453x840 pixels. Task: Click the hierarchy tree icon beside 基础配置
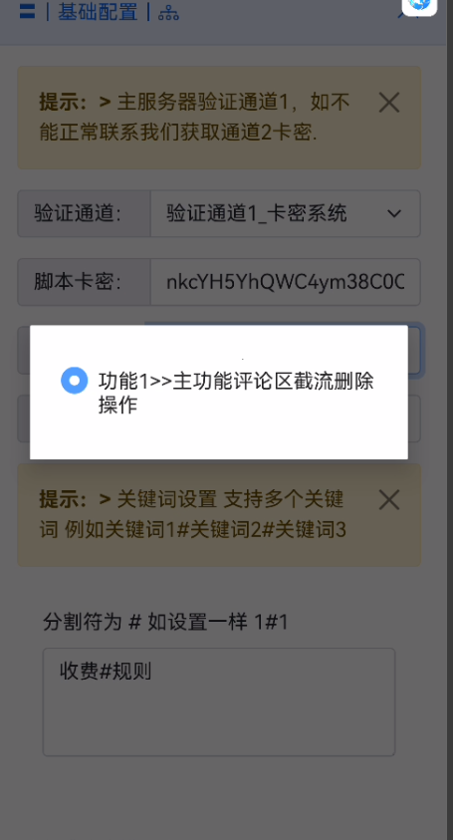tap(168, 13)
